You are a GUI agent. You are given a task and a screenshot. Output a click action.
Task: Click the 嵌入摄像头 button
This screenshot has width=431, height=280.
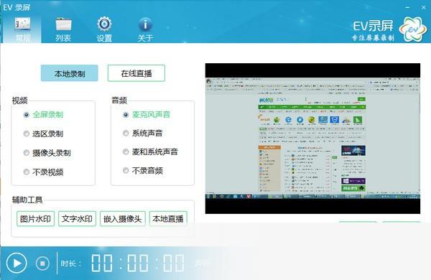(123, 219)
